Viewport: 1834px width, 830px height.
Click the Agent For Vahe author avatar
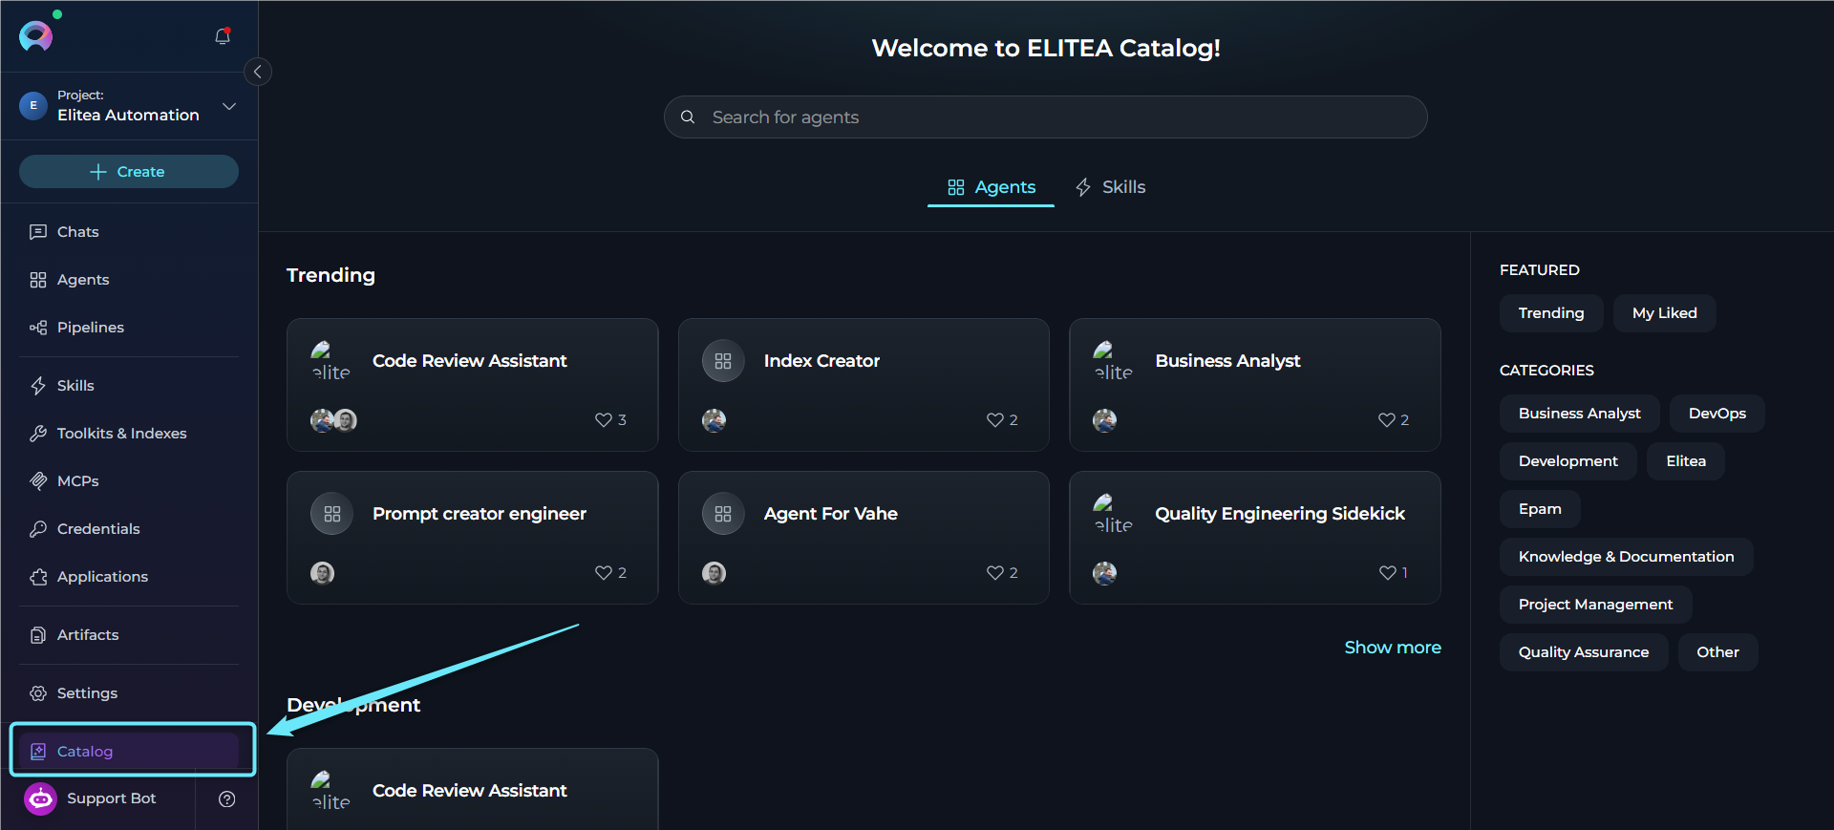(714, 573)
